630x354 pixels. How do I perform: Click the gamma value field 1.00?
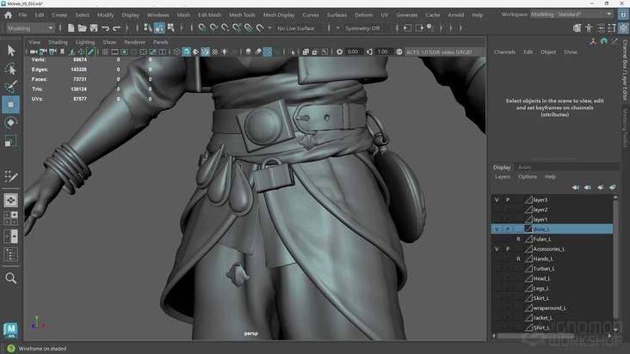[383, 52]
